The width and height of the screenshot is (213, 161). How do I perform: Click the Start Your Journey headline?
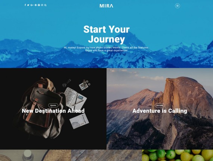[106, 34]
